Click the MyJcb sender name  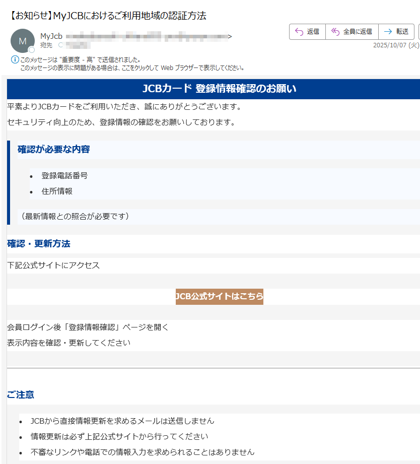click(51, 35)
